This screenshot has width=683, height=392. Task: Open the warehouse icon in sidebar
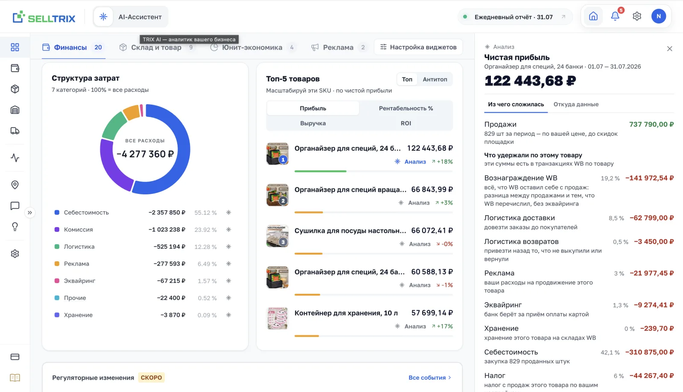point(15,110)
